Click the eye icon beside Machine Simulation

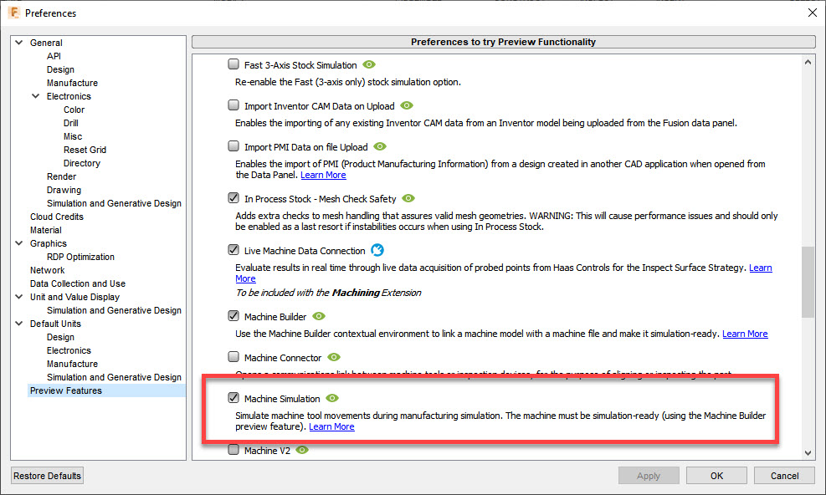pos(331,399)
